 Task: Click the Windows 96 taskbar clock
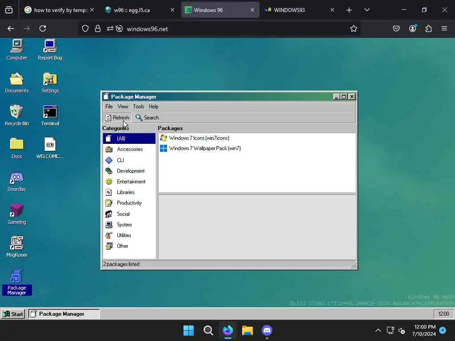coord(443,314)
